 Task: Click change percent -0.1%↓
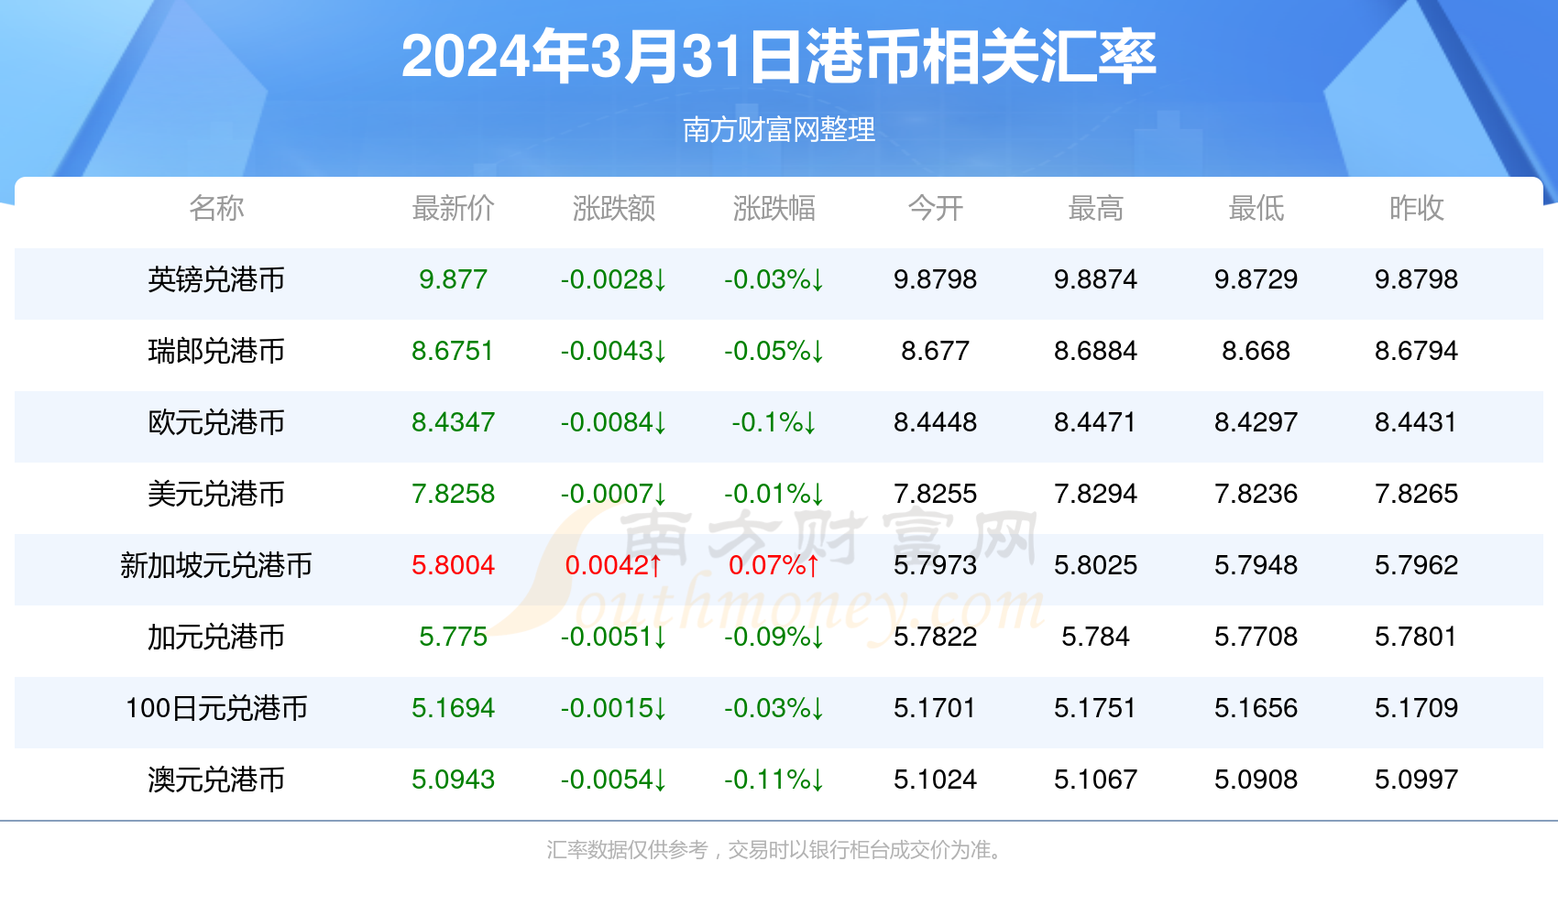[774, 422]
